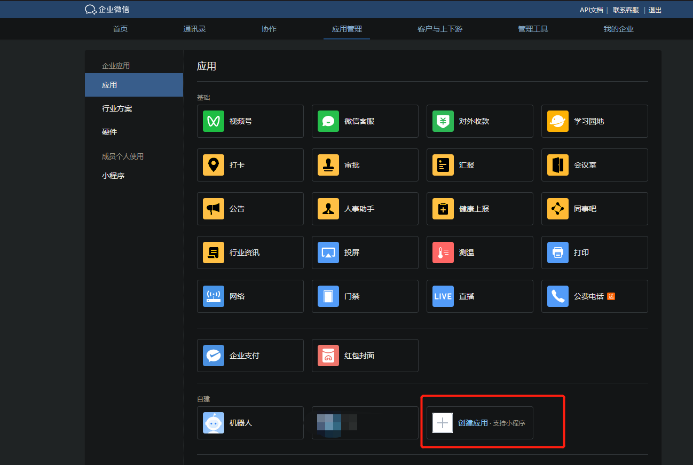693x465 pixels.
Task: Select the 测温 thermometer icon
Action: [443, 253]
